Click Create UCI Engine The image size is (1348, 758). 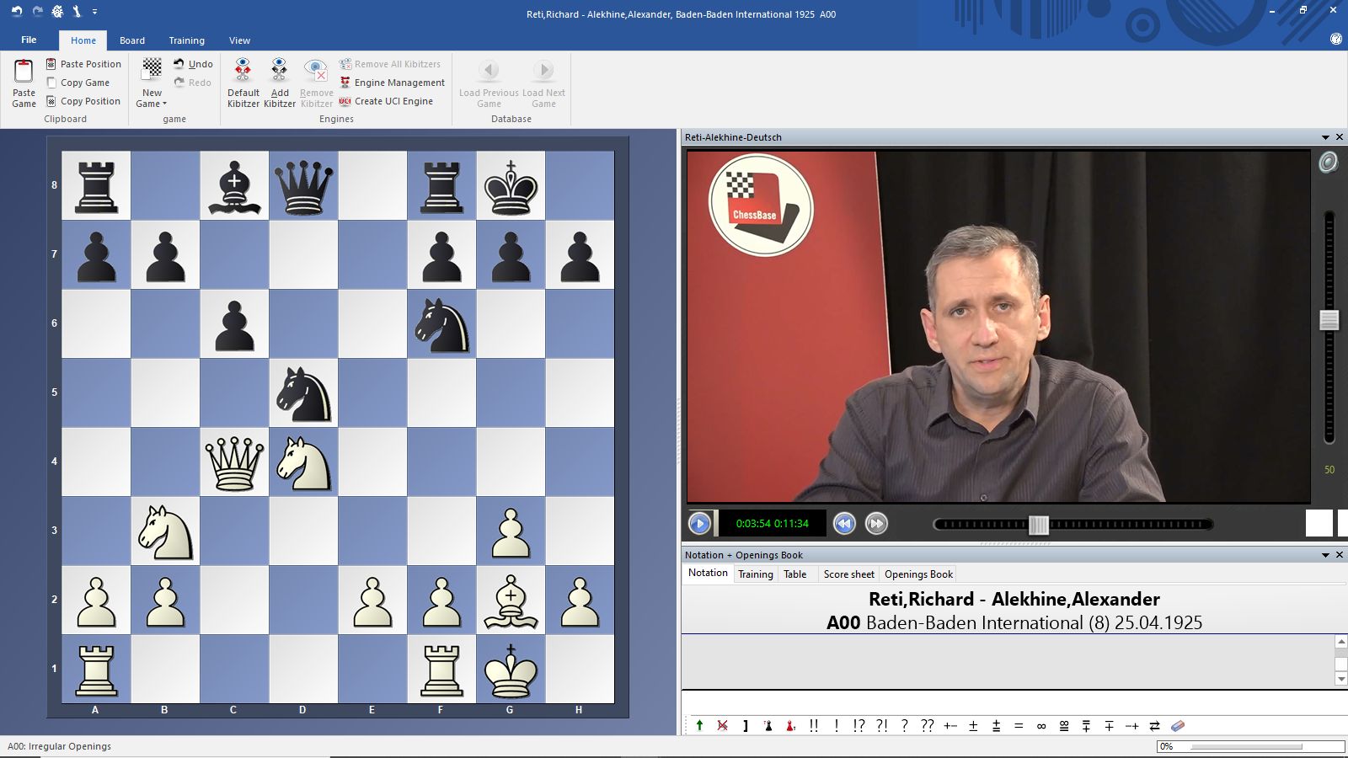[x=393, y=101]
